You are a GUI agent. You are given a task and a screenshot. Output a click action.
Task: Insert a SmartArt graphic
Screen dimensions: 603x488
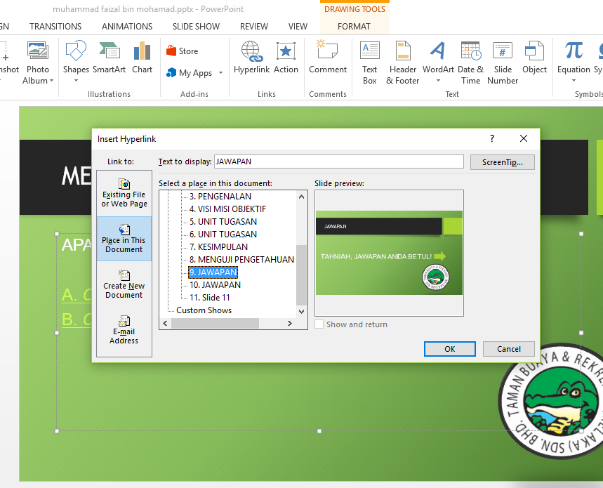[109, 58]
